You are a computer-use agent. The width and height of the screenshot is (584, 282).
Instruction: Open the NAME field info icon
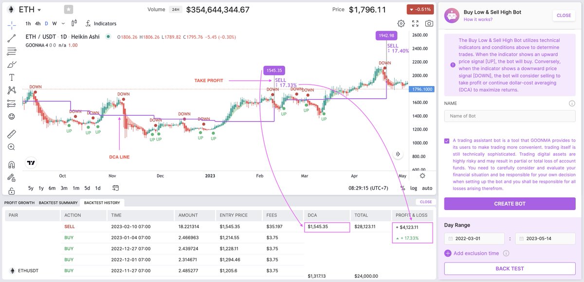[572, 104]
